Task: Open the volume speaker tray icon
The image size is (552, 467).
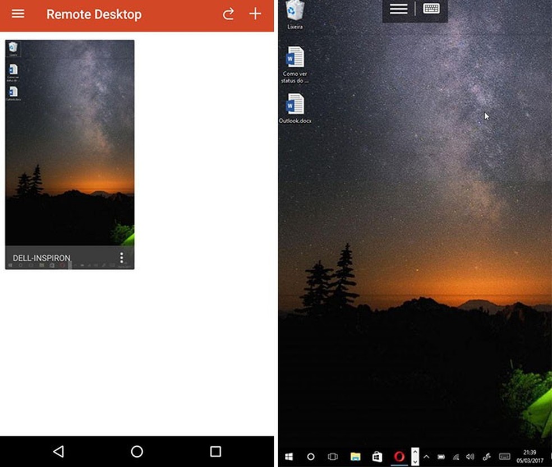Action: click(470, 457)
